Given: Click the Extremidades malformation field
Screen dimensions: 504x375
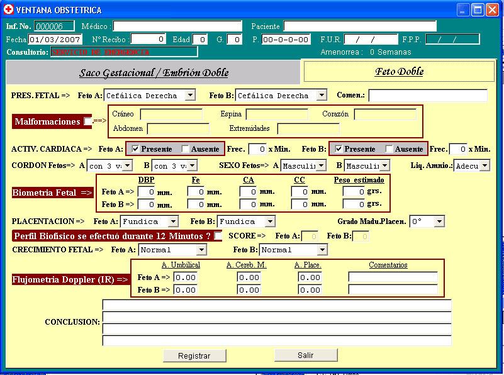Looking at the screenshot, I should click(308, 128).
